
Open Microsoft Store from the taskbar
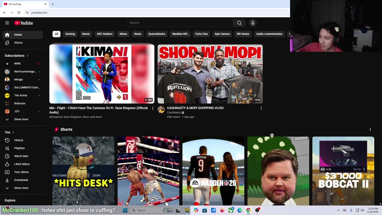pos(204,210)
